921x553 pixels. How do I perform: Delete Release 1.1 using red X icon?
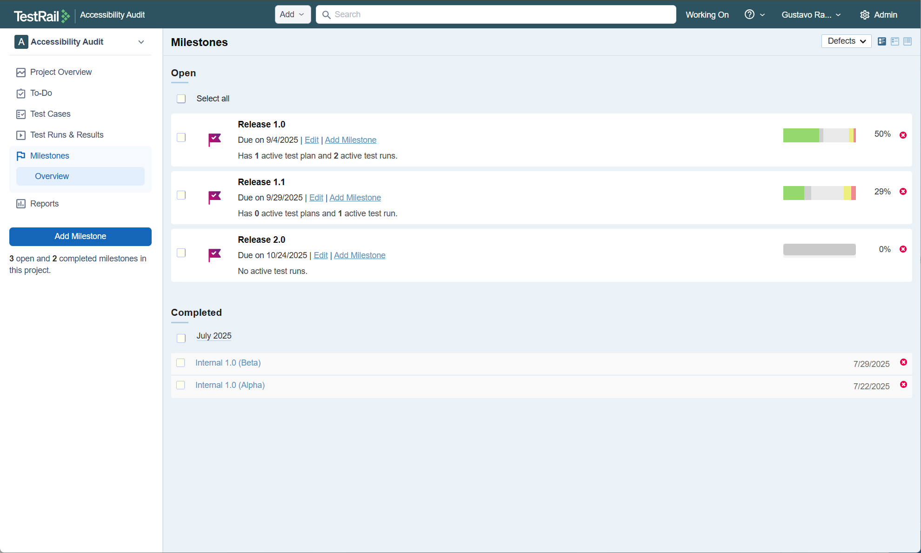click(x=903, y=192)
